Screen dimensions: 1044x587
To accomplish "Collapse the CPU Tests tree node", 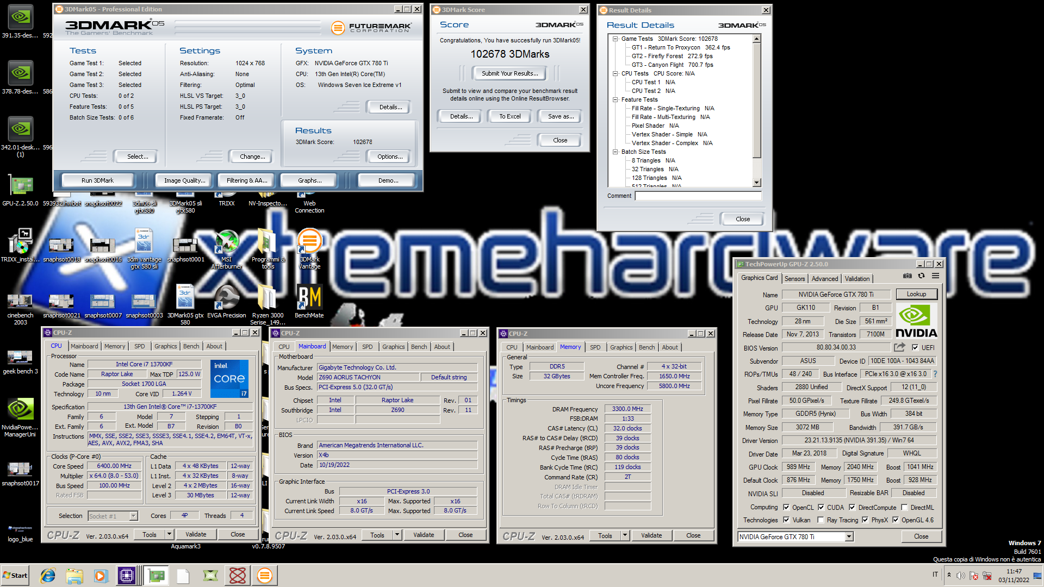I will (x=615, y=73).
